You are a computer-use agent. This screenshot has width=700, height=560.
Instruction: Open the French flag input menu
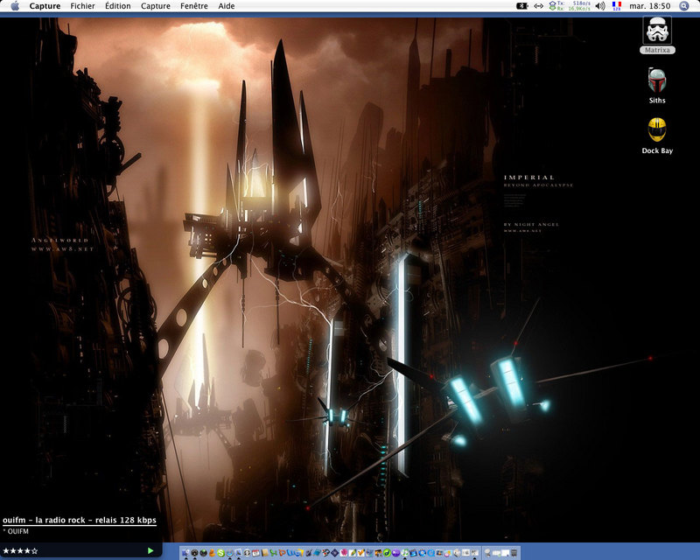[617, 6]
